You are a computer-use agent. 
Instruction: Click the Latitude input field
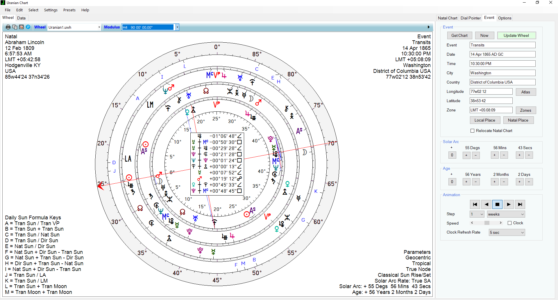click(491, 101)
